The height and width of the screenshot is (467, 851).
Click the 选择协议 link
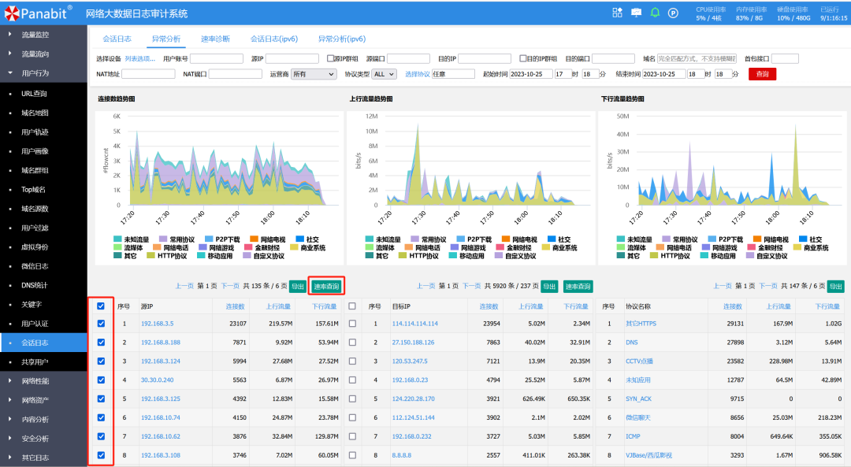point(418,74)
